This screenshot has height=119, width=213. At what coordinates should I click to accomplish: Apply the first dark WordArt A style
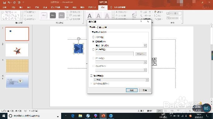pos(90,16)
